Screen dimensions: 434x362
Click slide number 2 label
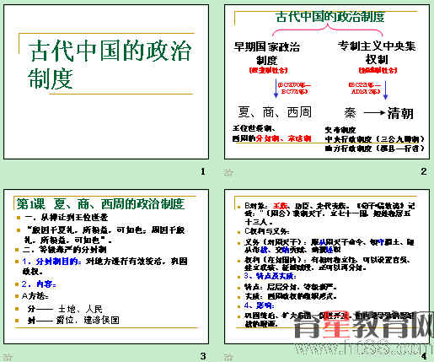point(424,171)
